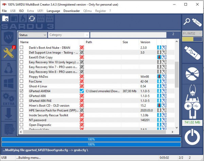Click the search text field beside Category

tap(128, 35)
